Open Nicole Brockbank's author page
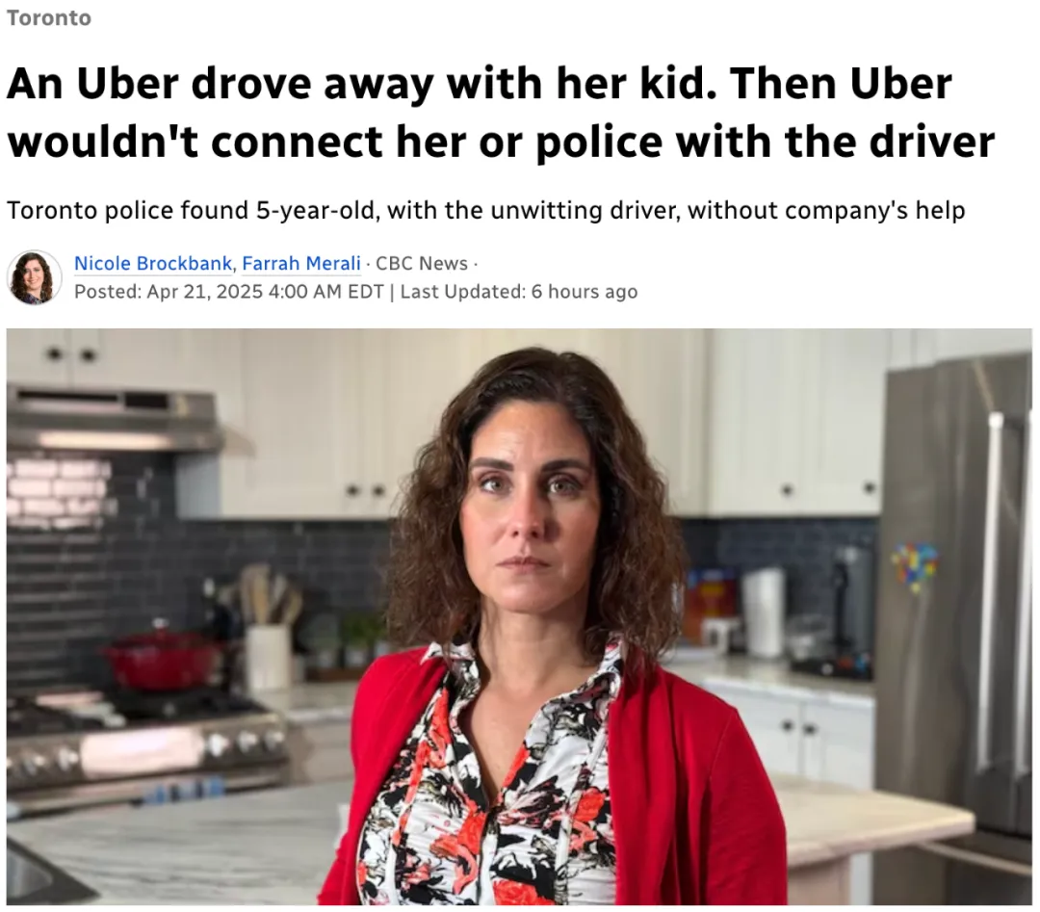This screenshot has width=1040, height=912. (152, 263)
